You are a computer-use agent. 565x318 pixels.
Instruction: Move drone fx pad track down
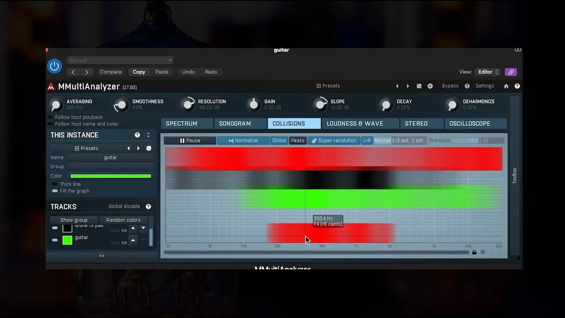(143, 229)
